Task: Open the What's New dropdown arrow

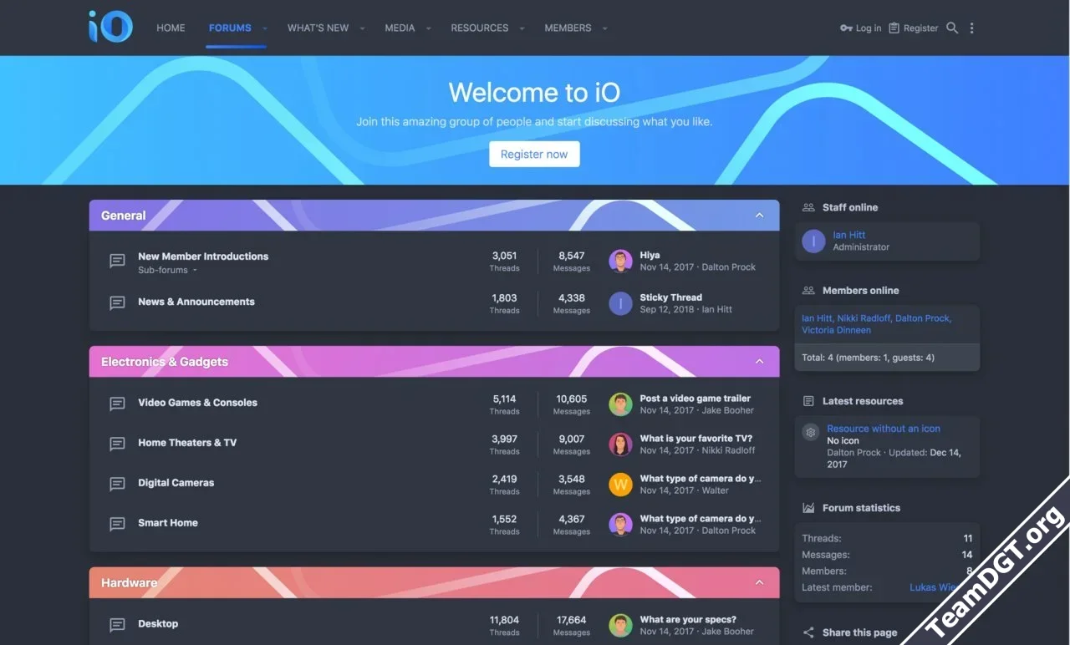Action: tap(362, 28)
